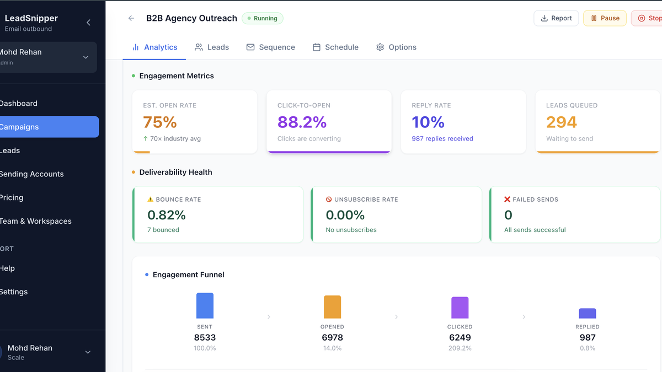The image size is (662, 372).
Task: Click the "All sends successful" text
Action: pyautogui.click(x=535, y=230)
